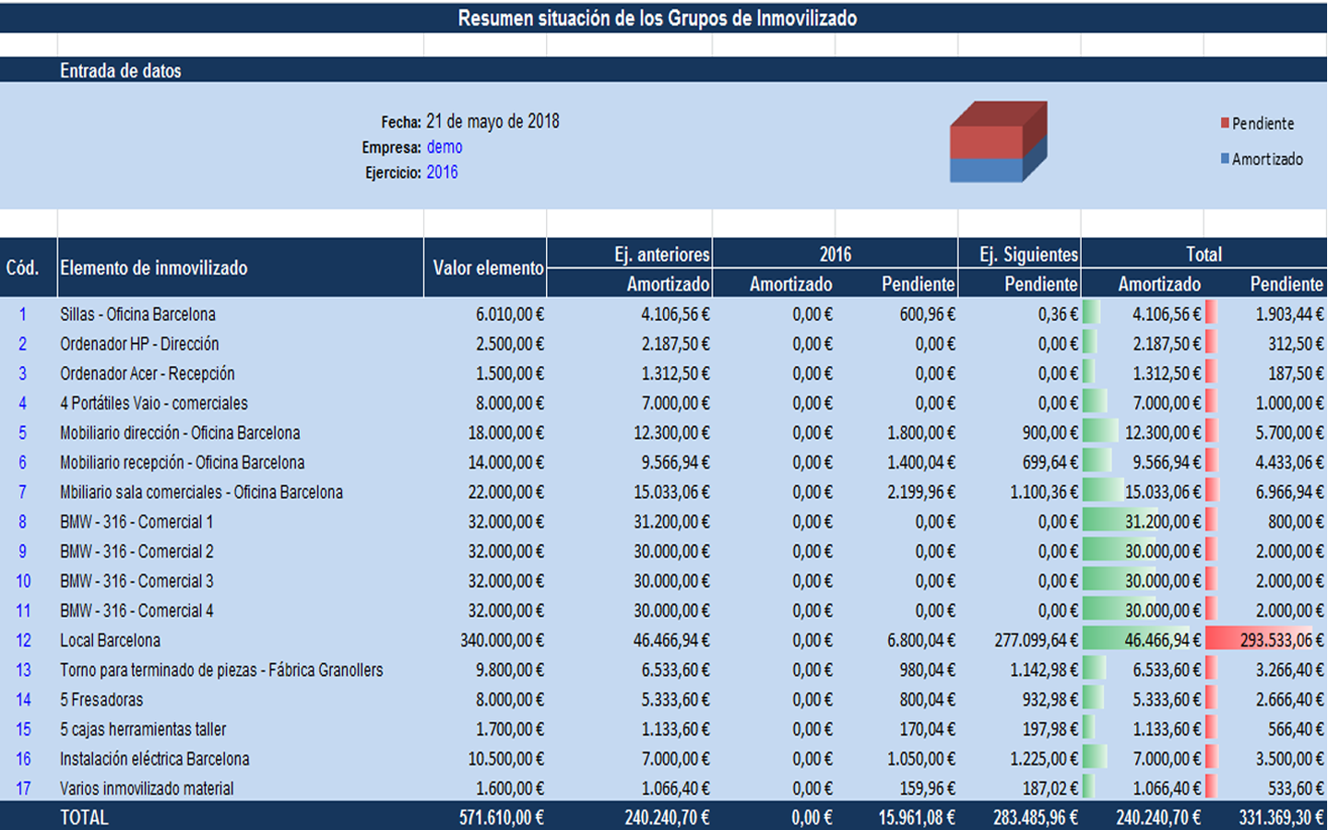Click code number 1 for Sillas row

click(x=23, y=314)
